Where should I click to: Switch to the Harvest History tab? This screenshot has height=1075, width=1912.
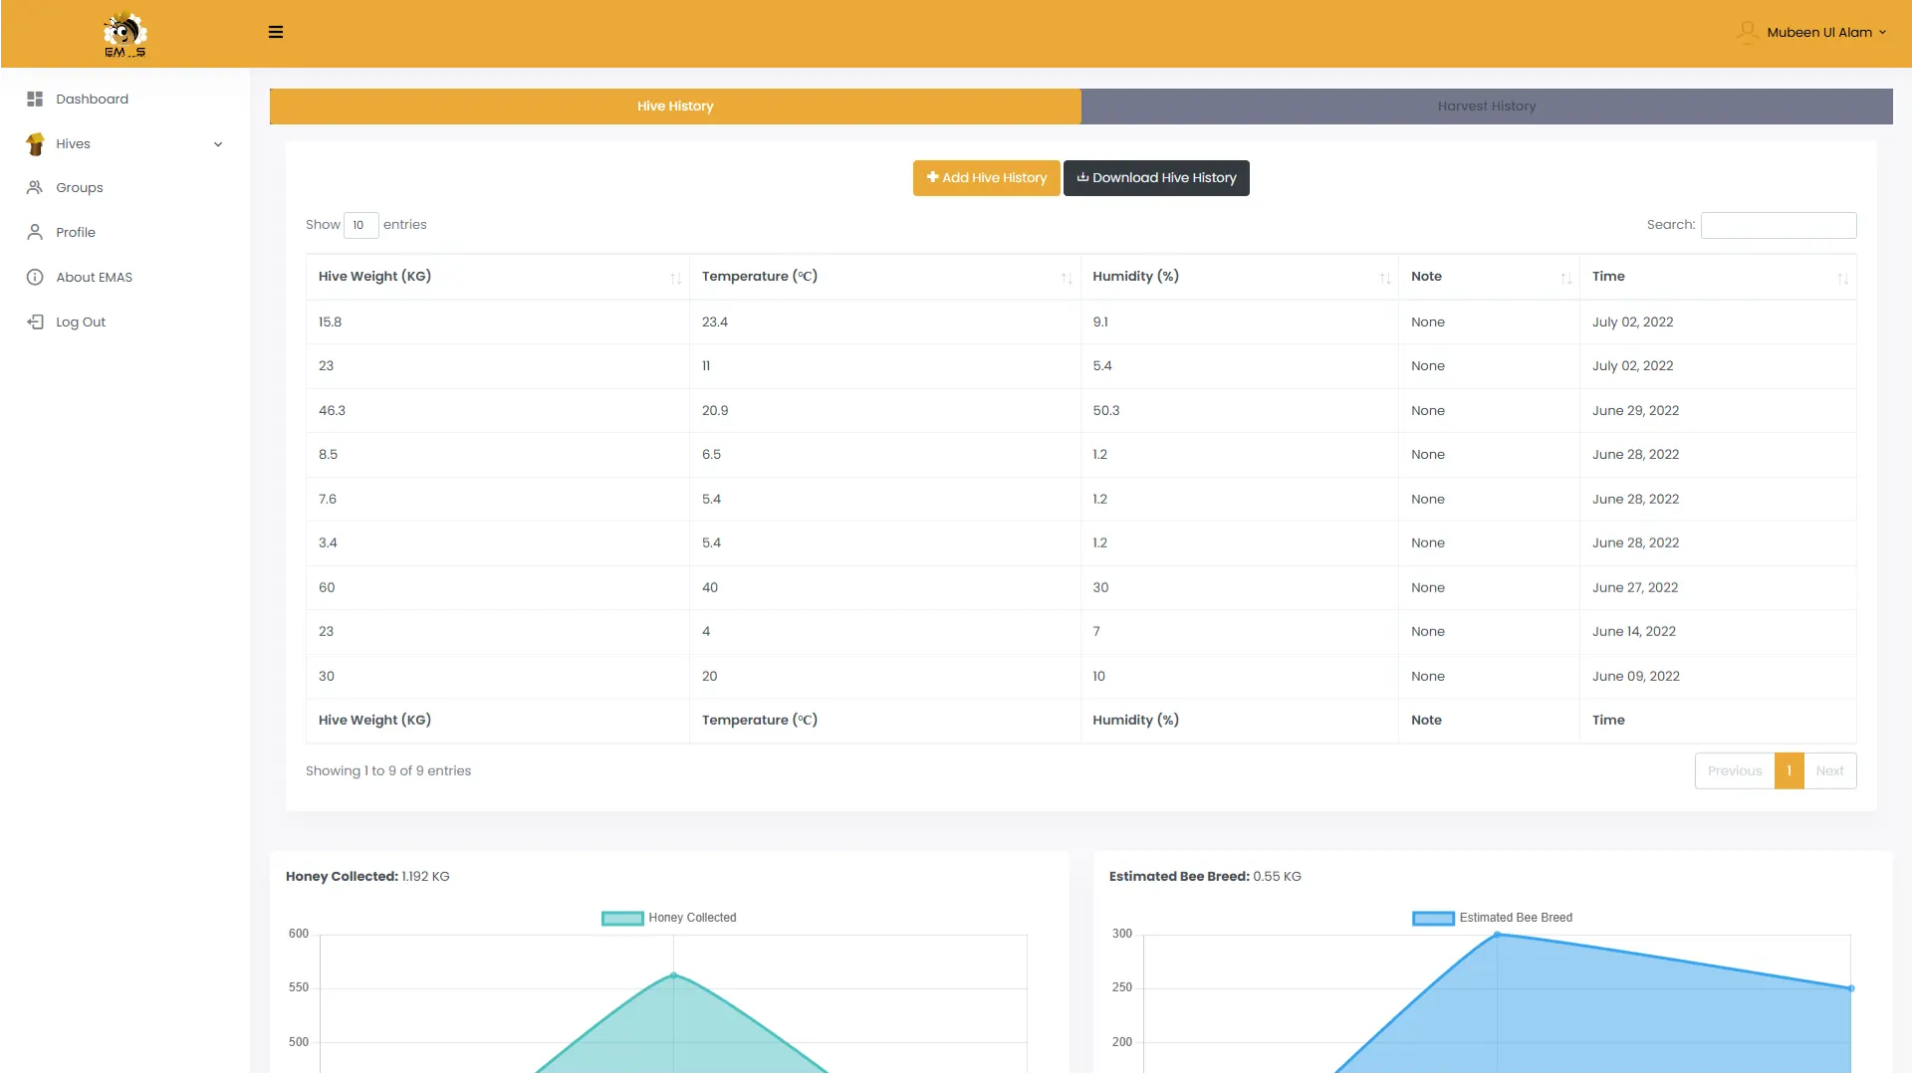pos(1486,107)
